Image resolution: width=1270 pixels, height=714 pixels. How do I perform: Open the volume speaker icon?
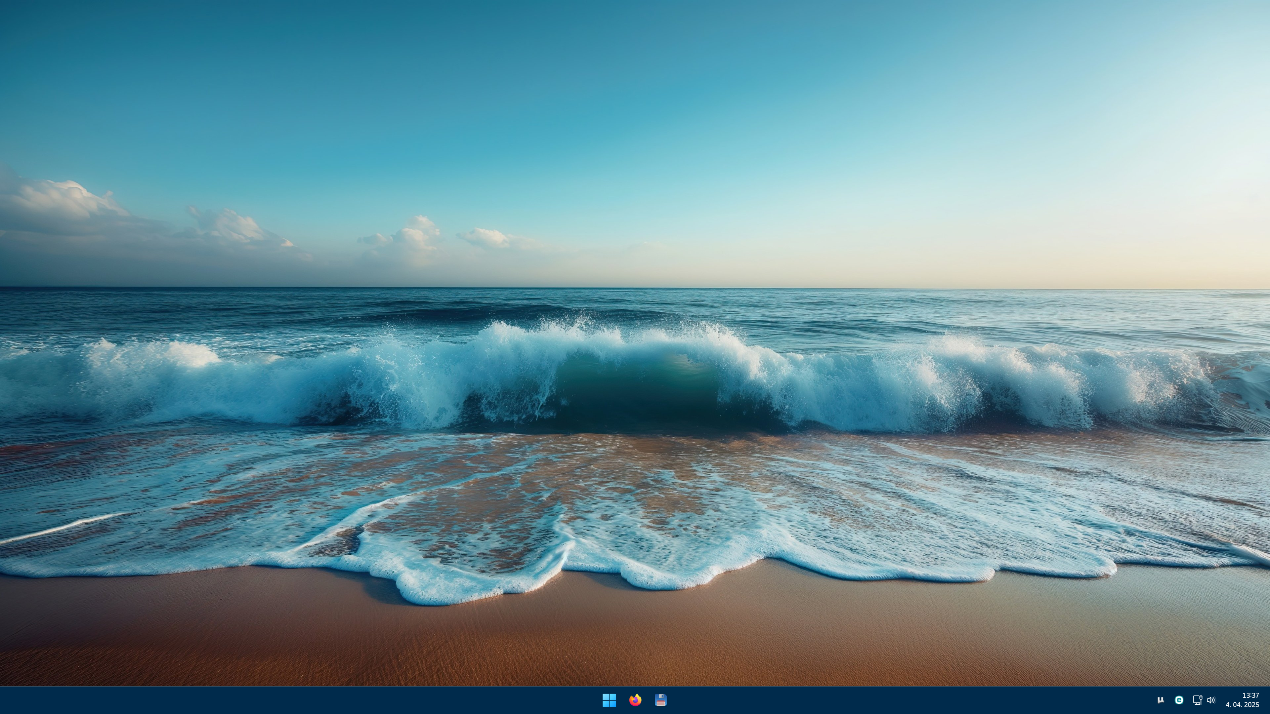(1211, 700)
